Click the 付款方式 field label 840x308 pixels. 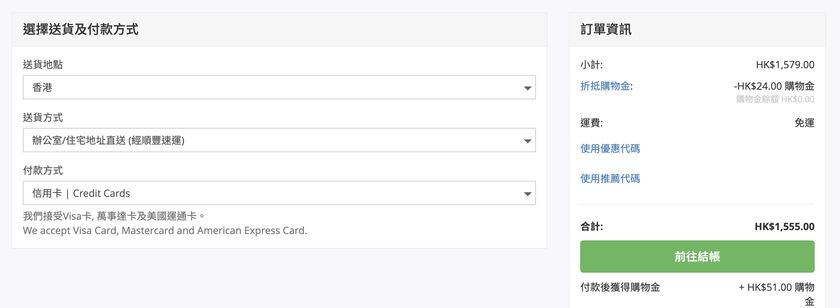[x=43, y=170]
